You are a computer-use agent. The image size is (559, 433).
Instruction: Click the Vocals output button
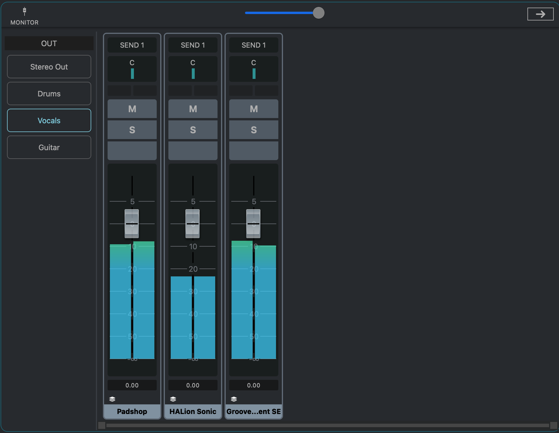point(49,121)
